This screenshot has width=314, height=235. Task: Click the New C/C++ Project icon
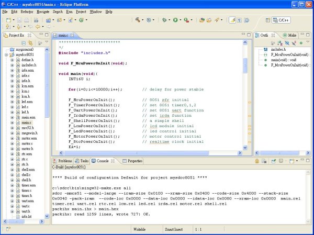pyautogui.click(x=48, y=20)
